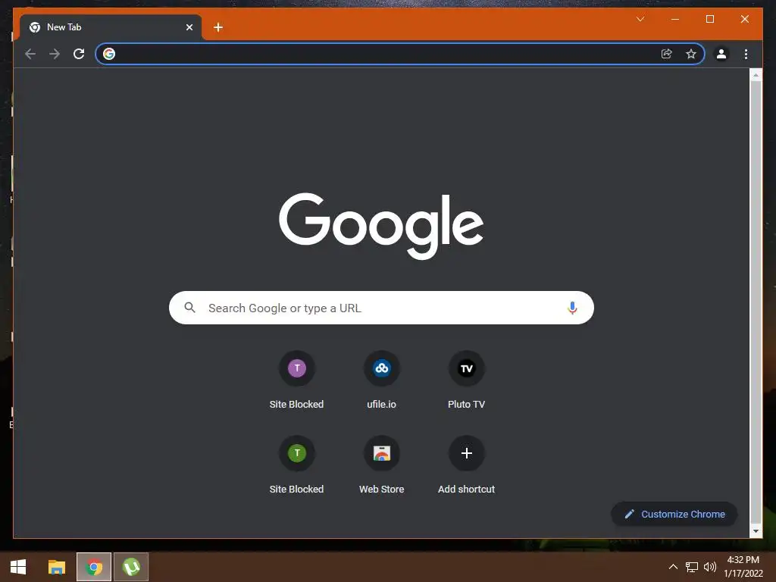
Task: Reload the current page
Action: [79, 54]
